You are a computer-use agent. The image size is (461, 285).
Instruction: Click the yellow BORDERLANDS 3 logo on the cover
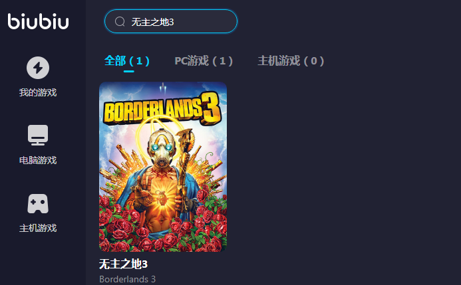162,108
